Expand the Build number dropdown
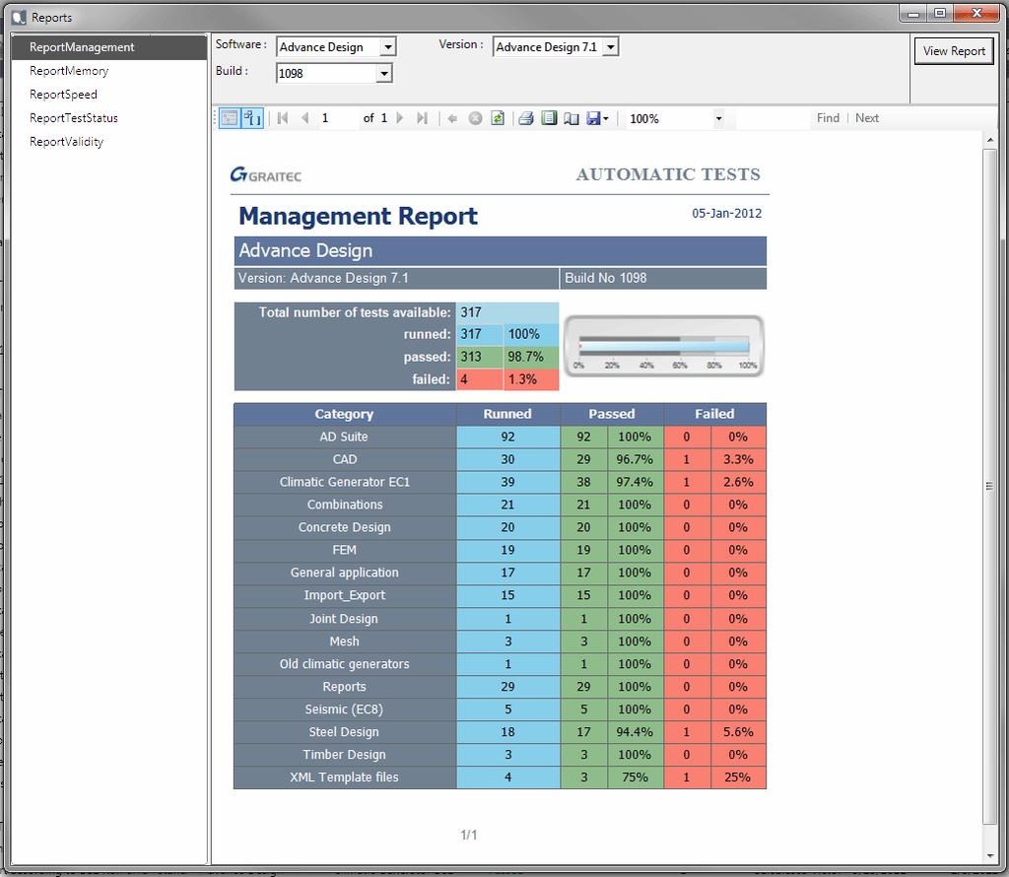This screenshot has width=1009, height=877. 383,73
